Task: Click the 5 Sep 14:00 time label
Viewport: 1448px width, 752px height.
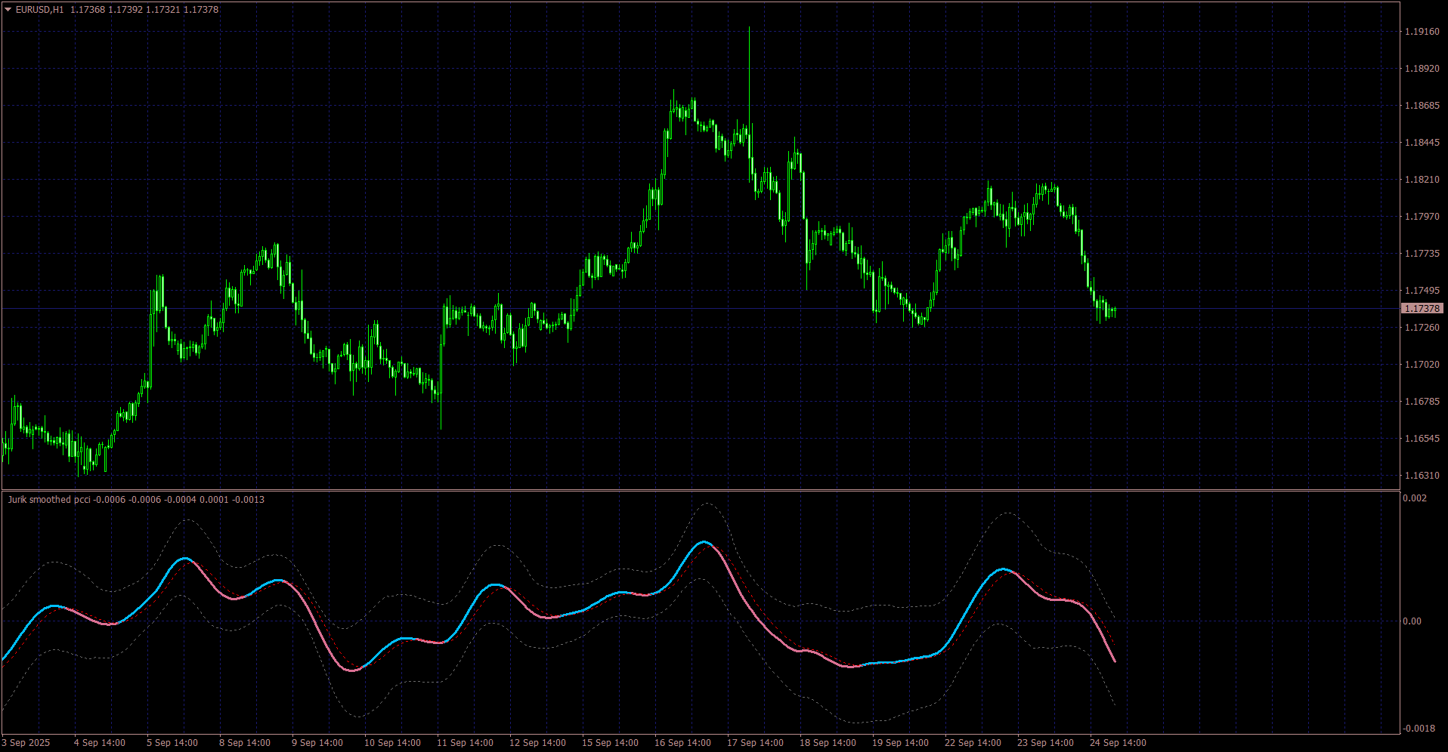Action: coord(172,743)
